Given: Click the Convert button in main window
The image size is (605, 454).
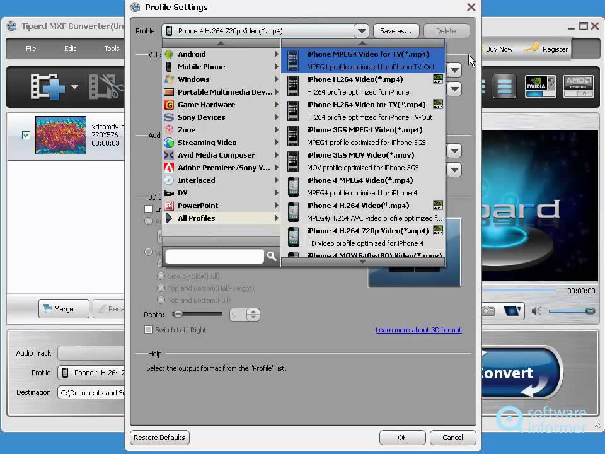Looking at the screenshot, I should [521, 372].
